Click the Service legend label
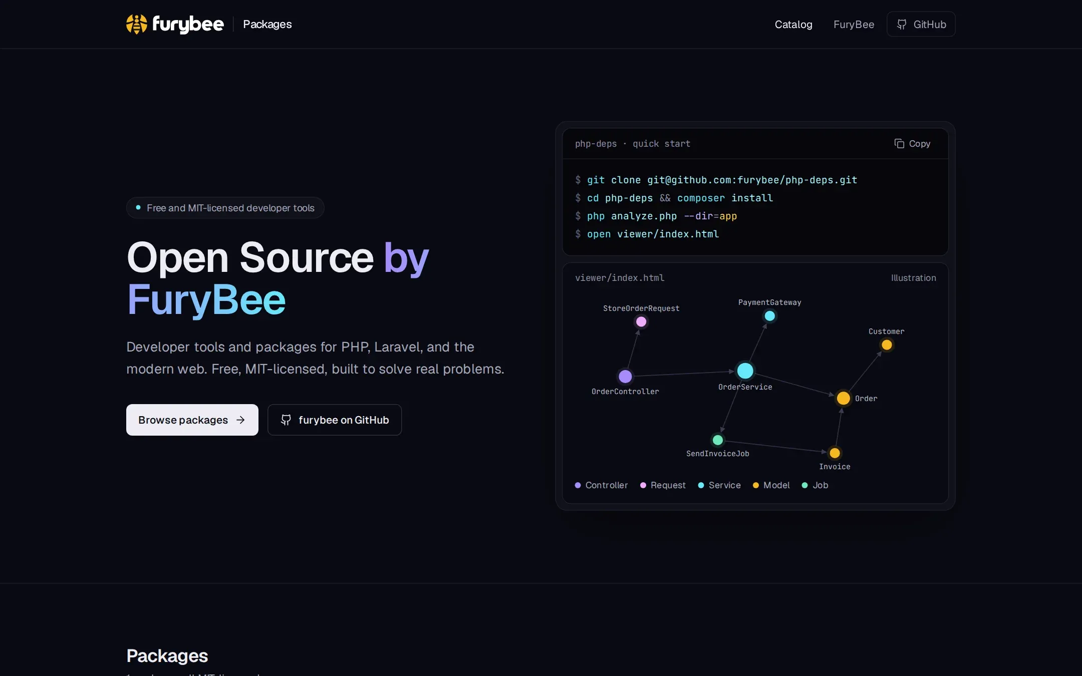The height and width of the screenshot is (676, 1082). [724, 485]
